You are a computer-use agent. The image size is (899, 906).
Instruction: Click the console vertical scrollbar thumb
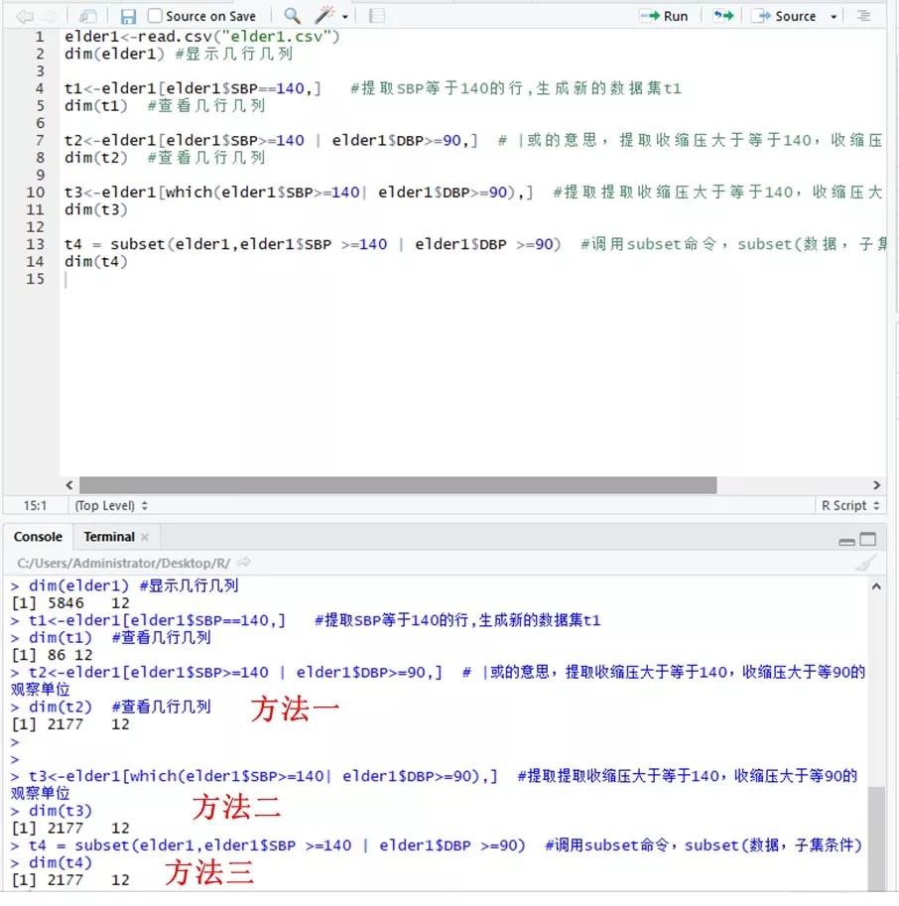(x=876, y=839)
